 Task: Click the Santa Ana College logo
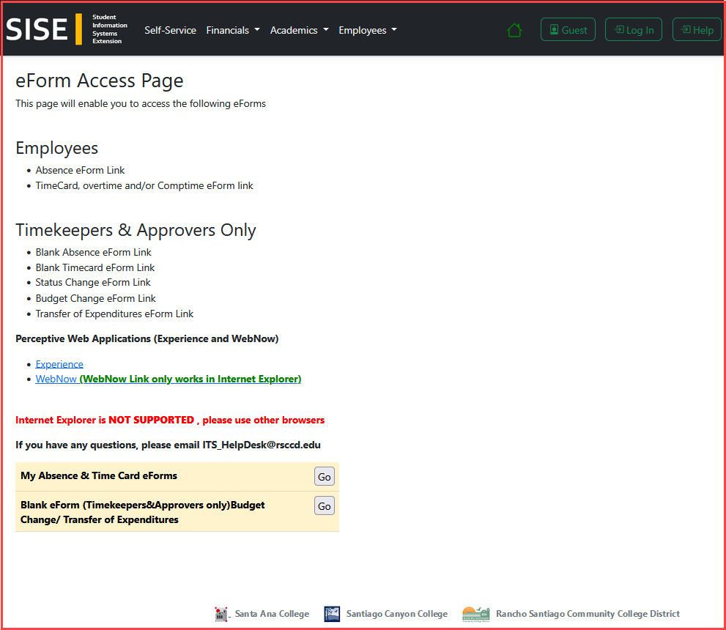(222, 614)
